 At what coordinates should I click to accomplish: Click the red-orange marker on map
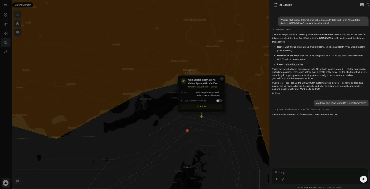click(x=187, y=130)
